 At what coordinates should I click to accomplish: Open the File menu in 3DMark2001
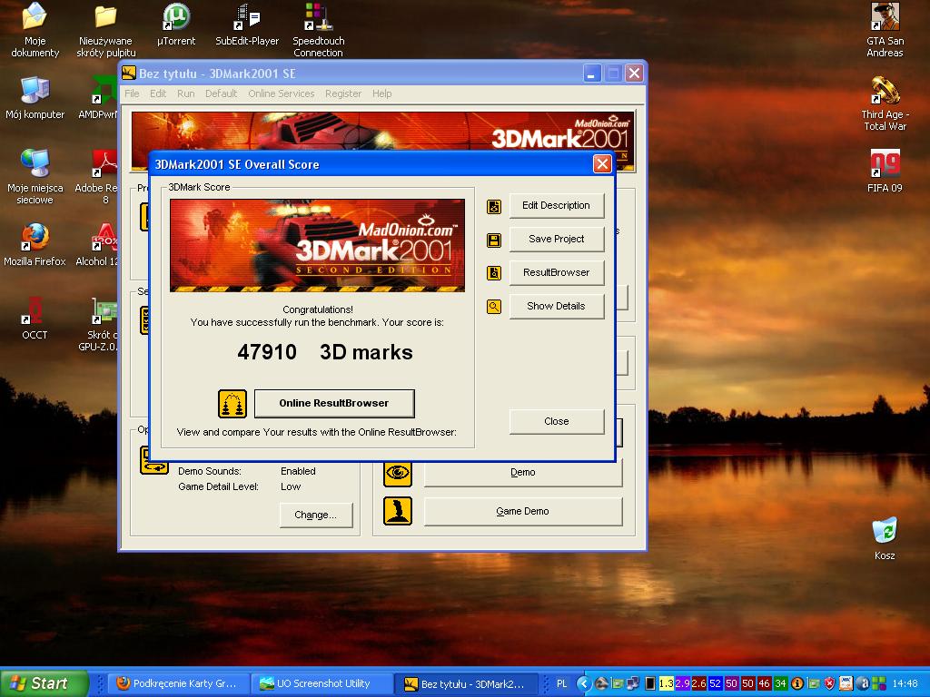132,93
